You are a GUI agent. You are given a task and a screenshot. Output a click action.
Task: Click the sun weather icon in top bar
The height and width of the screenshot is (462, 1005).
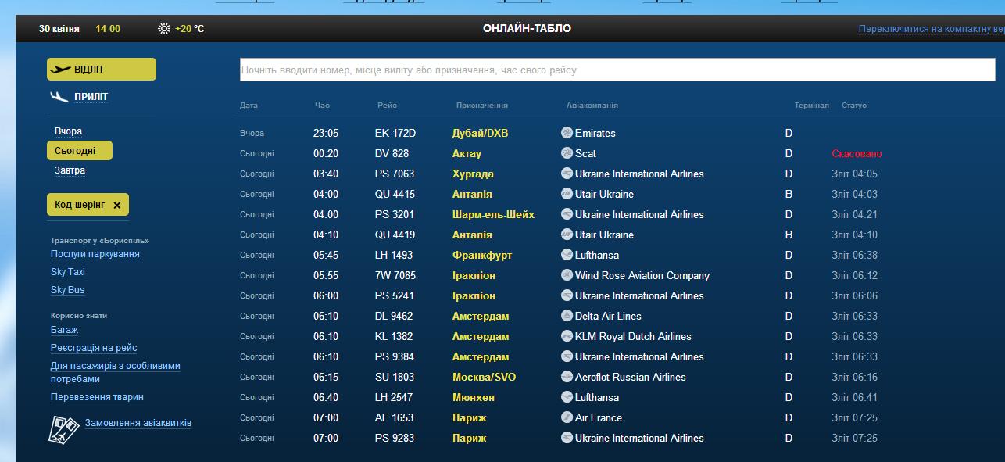(164, 29)
